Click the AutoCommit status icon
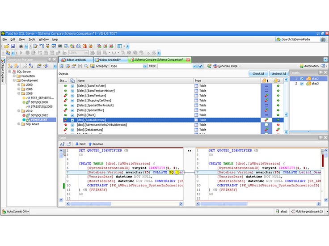 coord(4,212)
